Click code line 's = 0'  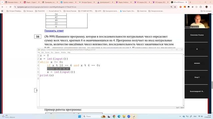point(44,56)
